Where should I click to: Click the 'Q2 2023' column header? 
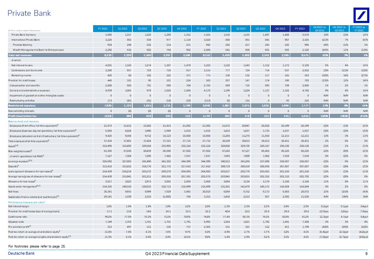(x=241, y=29)
